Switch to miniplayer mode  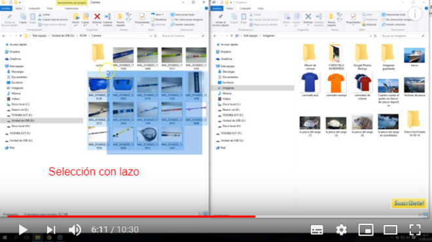click(366, 230)
